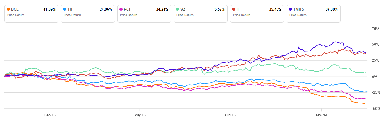Click "Price Return" under TU
Screen dimensions: 381x122
tap(72, 15)
